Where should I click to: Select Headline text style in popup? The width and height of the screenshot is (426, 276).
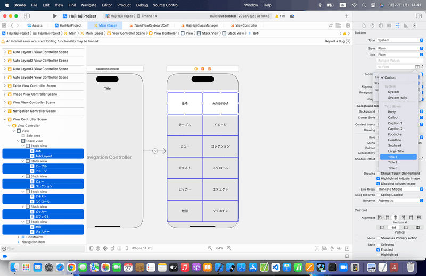[395, 140]
